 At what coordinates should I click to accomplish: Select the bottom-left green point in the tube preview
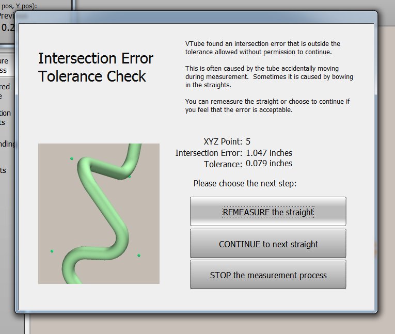click(52, 251)
